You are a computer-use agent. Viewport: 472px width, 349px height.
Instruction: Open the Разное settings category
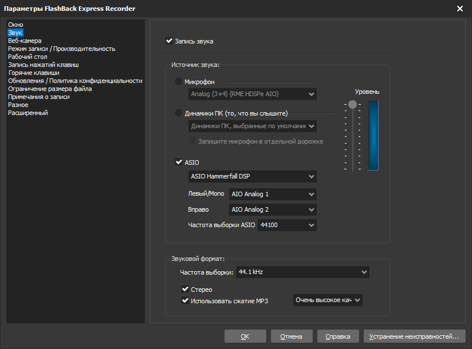click(18, 105)
